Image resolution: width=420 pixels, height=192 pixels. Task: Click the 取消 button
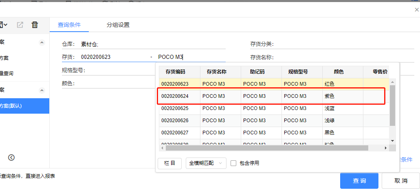(401, 181)
